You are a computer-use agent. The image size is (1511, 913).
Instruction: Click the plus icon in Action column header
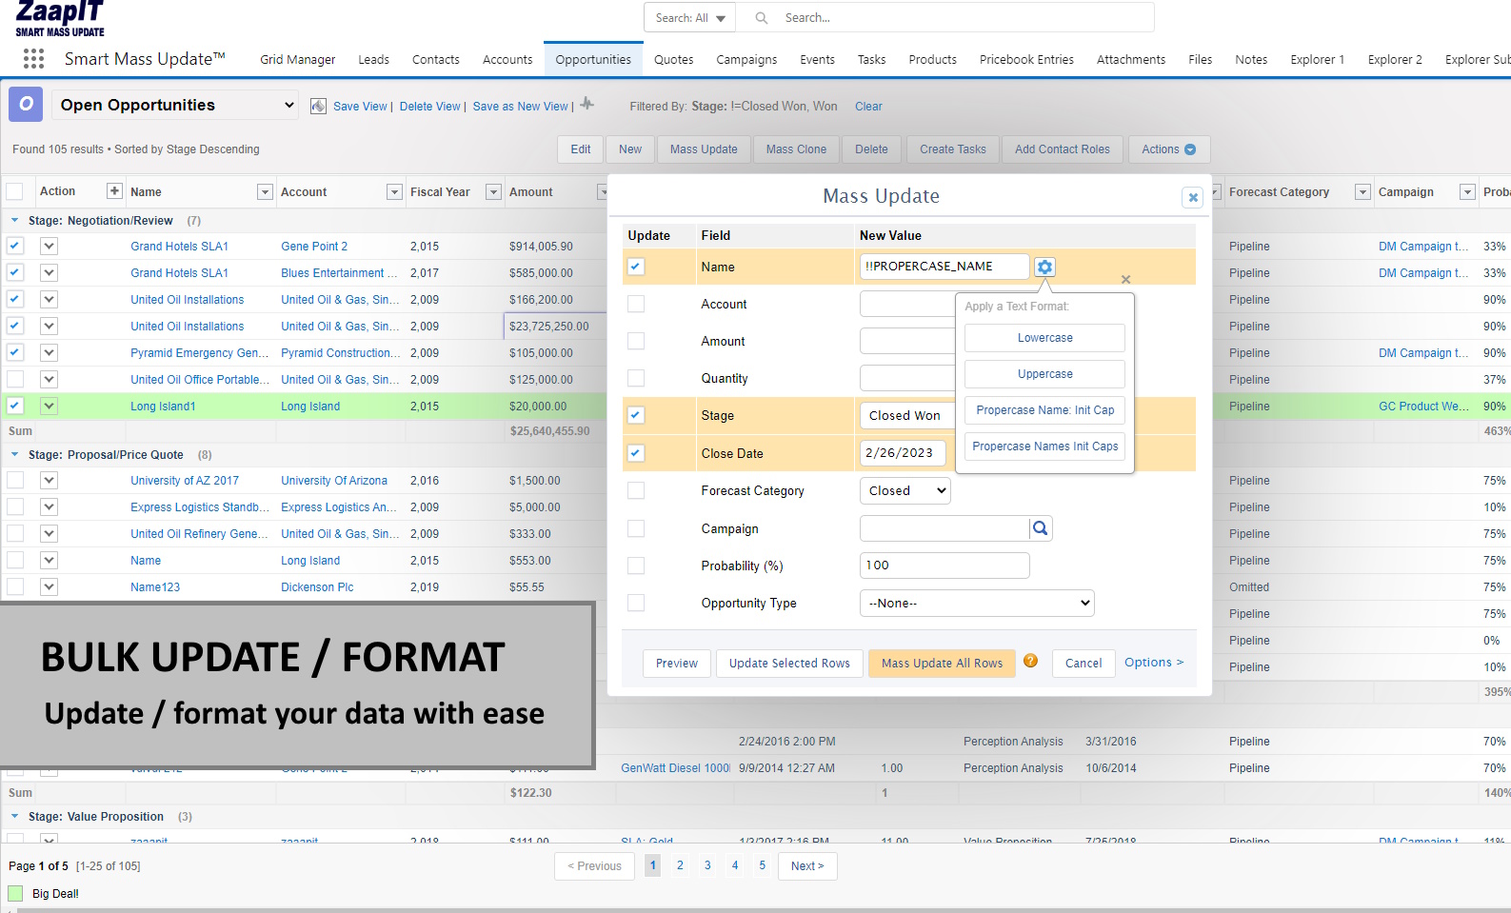[114, 191]
